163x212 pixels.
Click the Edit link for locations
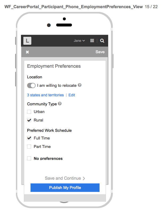click(72, 95)
